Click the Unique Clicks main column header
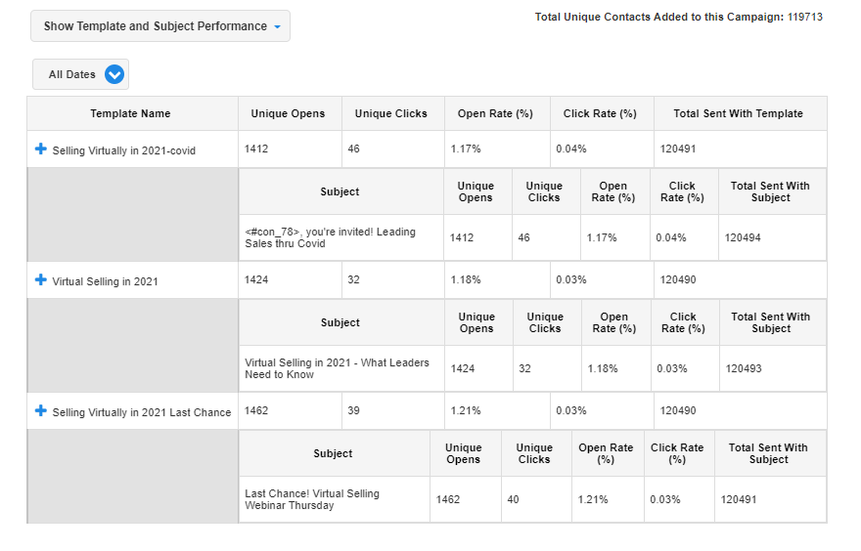 coord(391,113)
